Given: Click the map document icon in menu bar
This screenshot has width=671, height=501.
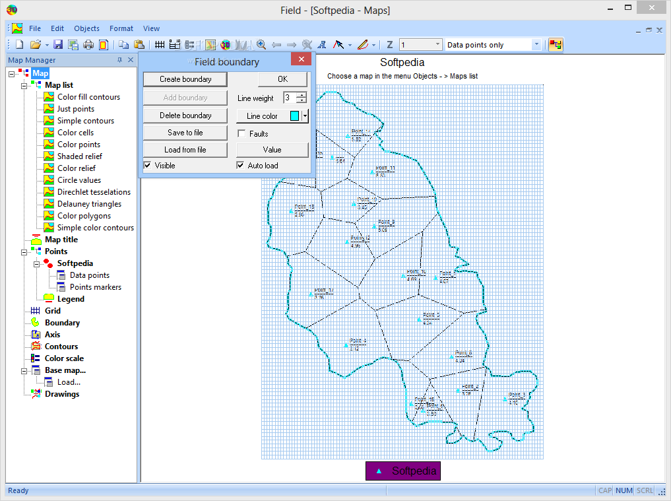Looking at the screenshot, I should pyautogui.click(x=17, y=28).
